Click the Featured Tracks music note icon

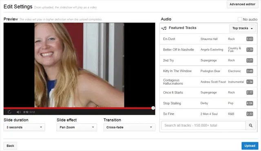coord(164,28)
